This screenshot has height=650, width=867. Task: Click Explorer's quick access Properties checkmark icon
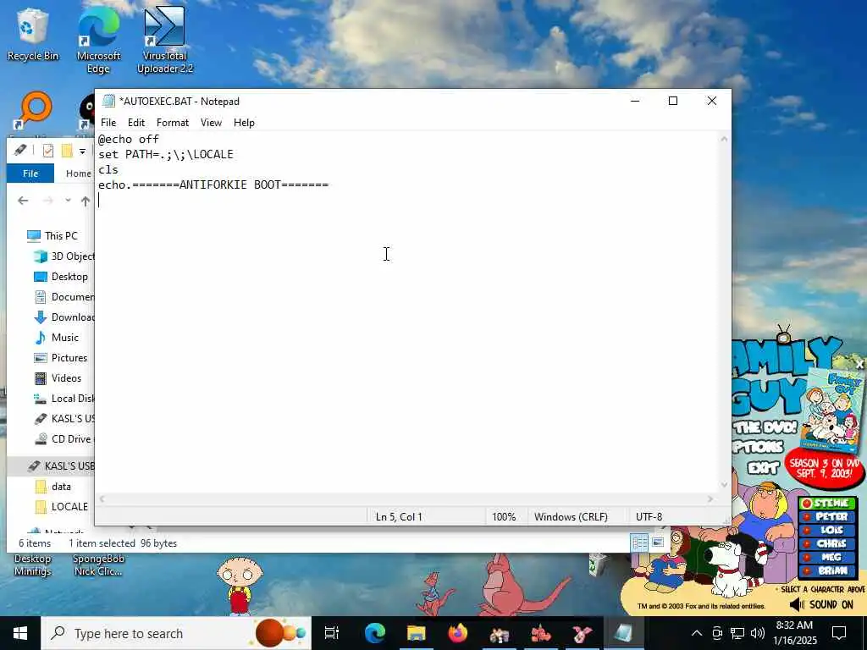pyautogui.click(x=48, y=151)
